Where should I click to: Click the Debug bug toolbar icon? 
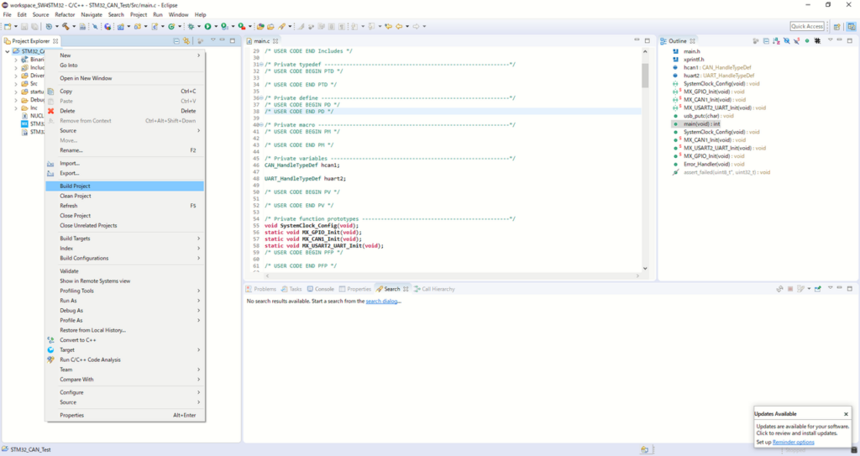click(191, 26)
